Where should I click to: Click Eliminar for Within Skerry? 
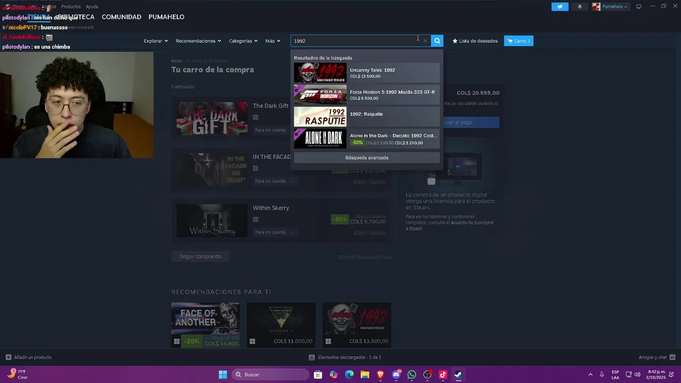pyautogui.click(x=378, y=232)
